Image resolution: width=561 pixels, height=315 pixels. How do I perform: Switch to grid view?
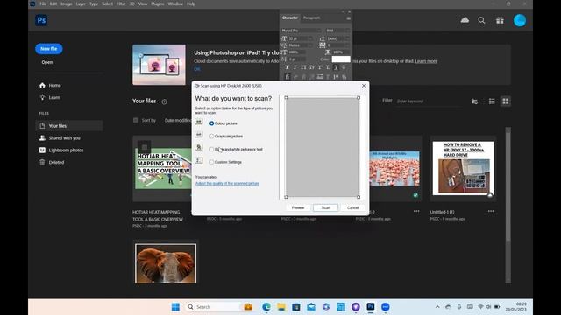(506, 101)
